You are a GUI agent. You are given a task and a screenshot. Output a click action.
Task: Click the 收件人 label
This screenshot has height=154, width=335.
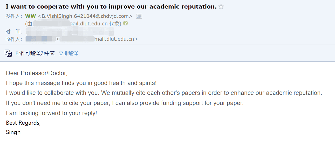(x=14, y=39)
